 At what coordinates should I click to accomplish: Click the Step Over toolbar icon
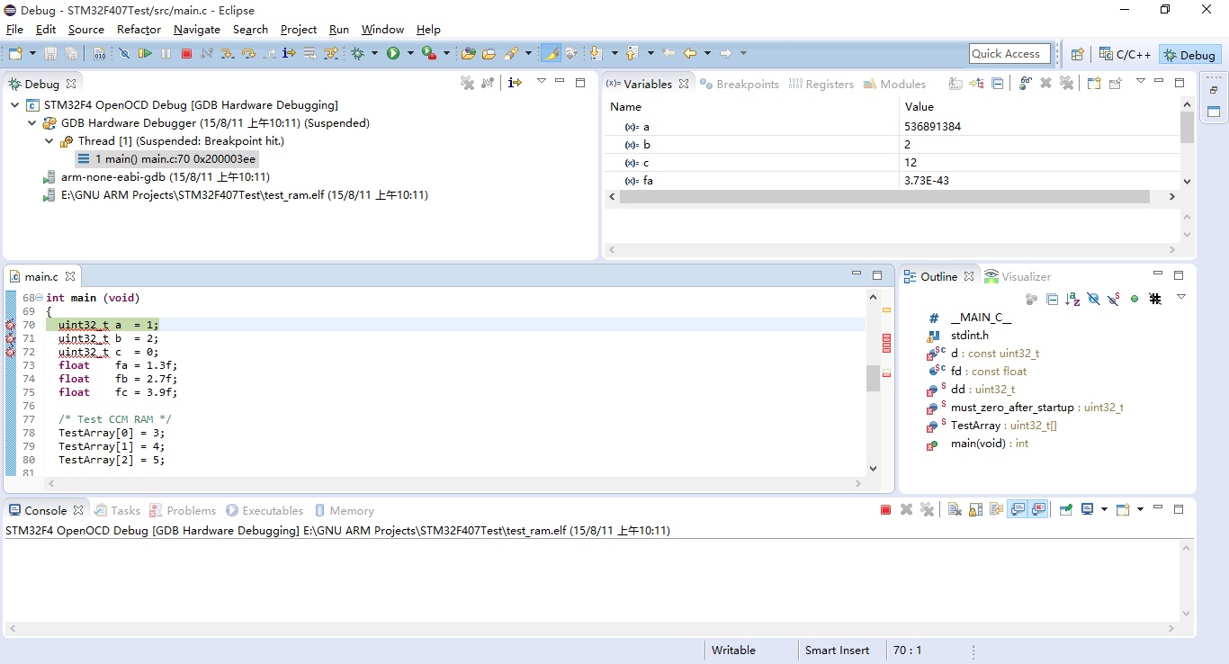(x=248, y=54)
